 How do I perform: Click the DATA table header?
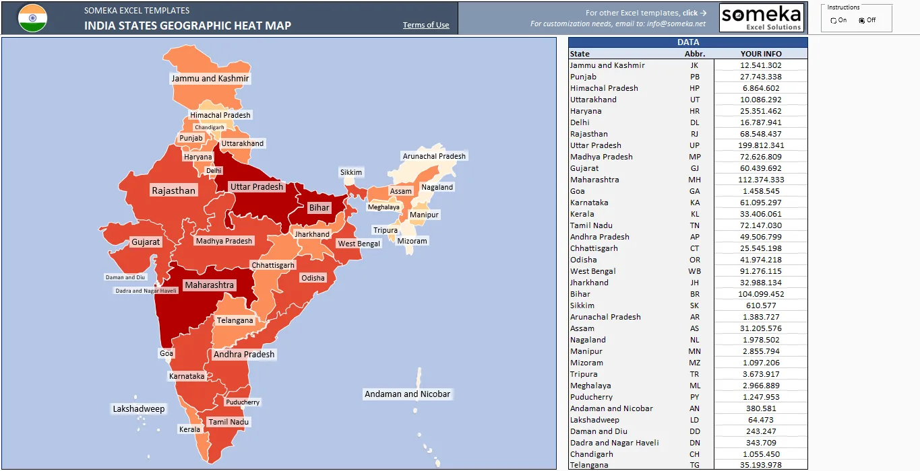[688, 42]
